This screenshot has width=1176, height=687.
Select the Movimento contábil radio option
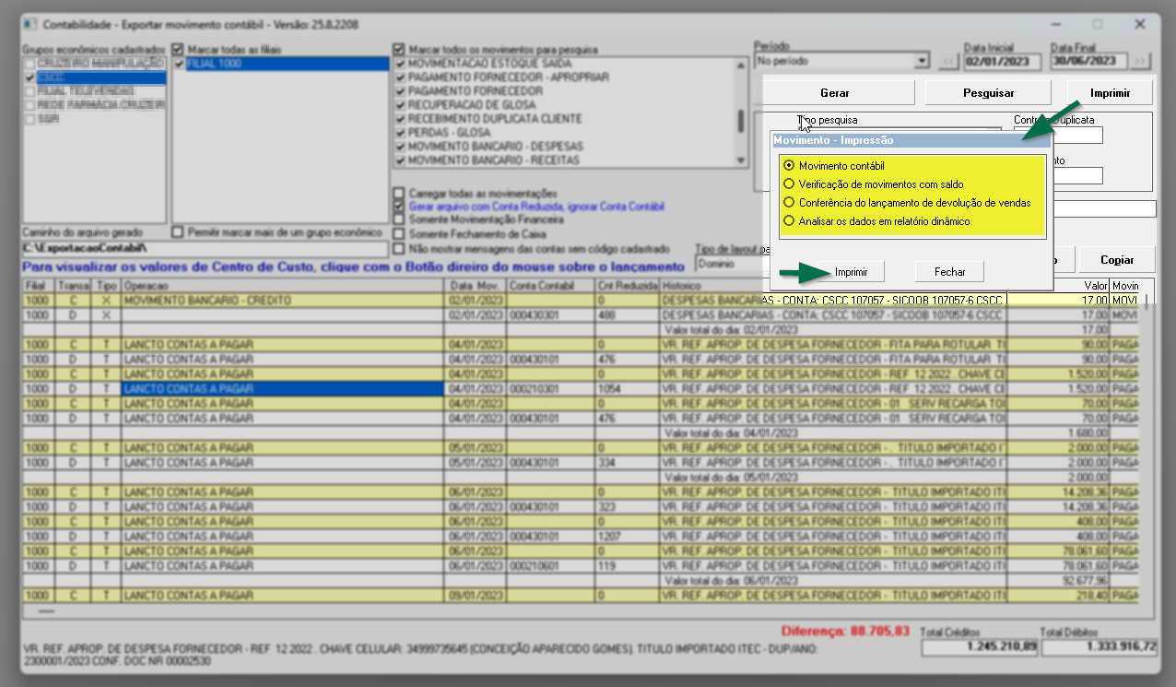click(x=789, y=166)
